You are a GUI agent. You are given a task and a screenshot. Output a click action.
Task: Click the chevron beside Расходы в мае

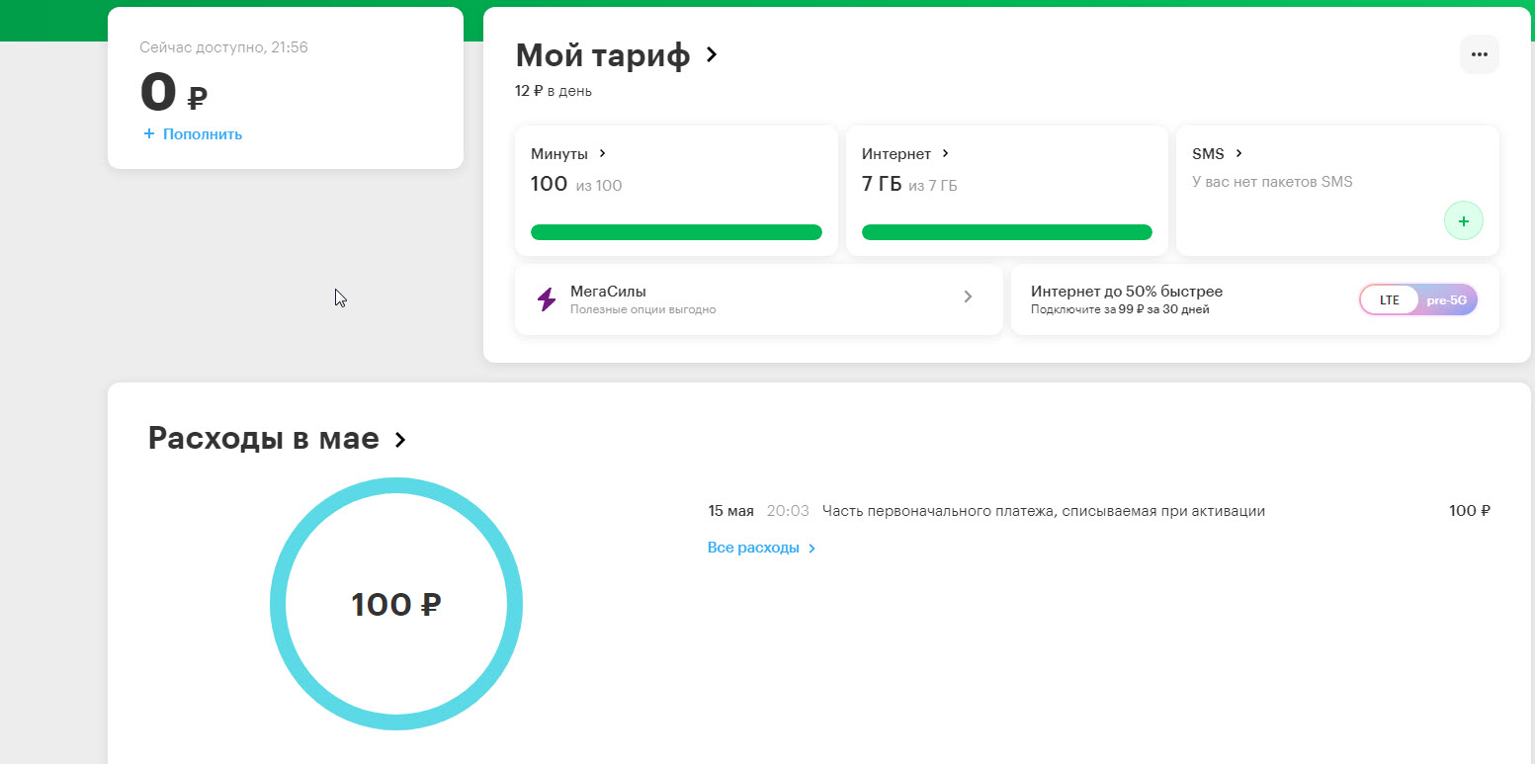pos(400,440)
